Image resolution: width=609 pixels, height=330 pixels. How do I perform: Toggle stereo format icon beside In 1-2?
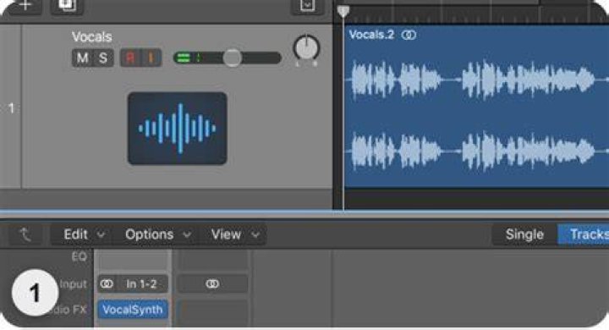(107, 284)
